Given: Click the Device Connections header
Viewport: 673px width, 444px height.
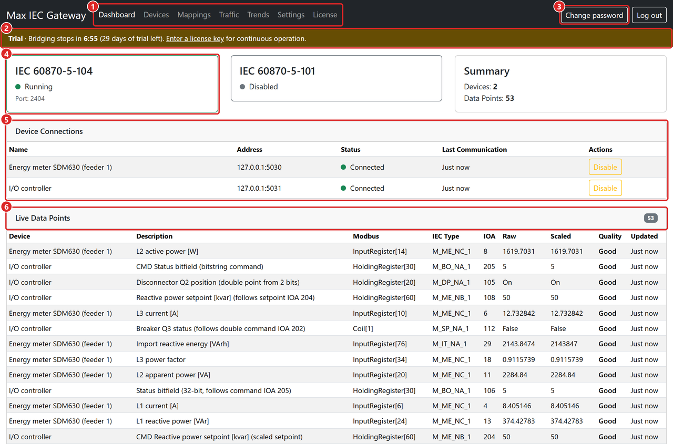Looking at the screenshot, I should pyautogui.click(x=336, y=131).
